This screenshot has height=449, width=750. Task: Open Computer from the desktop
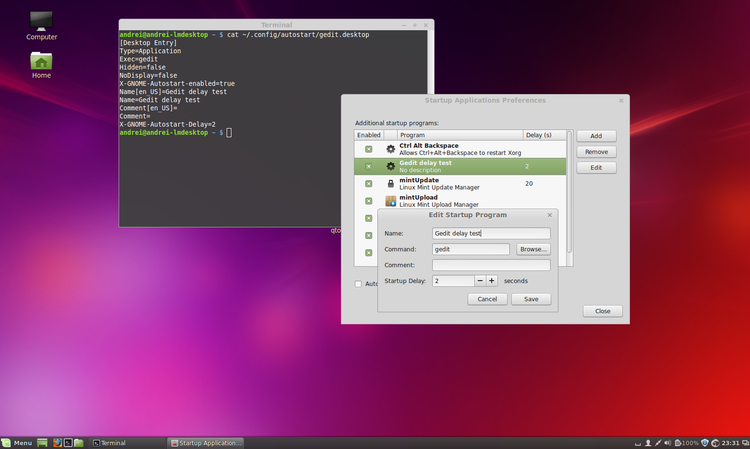click(x=41, y=21)
